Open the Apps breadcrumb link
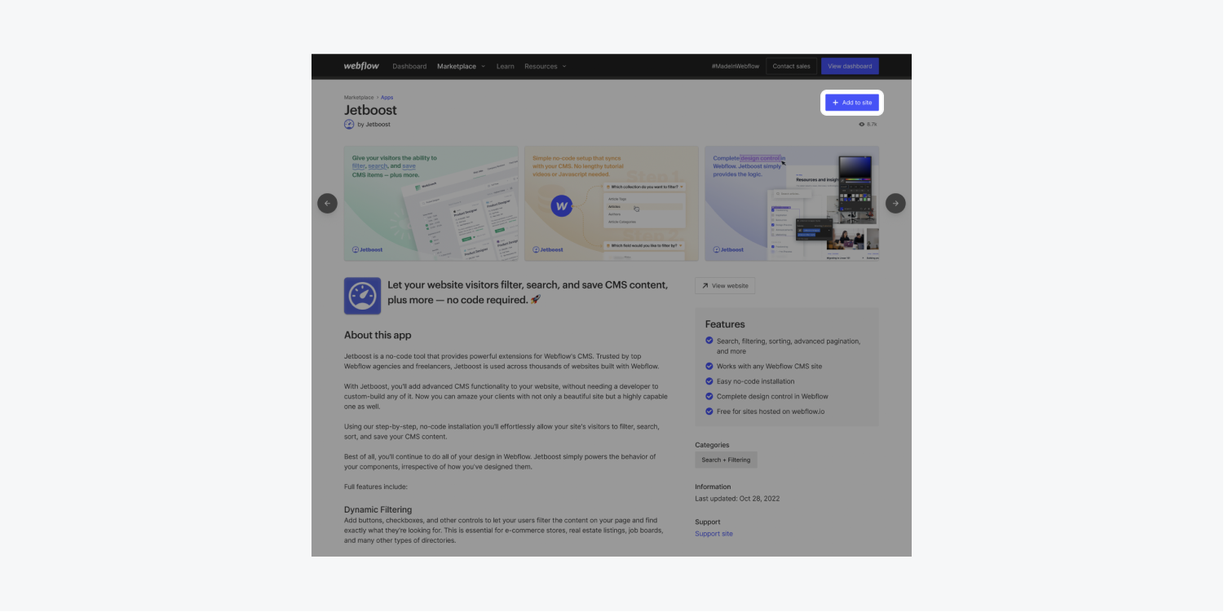Image resolution: width=1224 pixels, height=612 pixels. coord(387,98)
